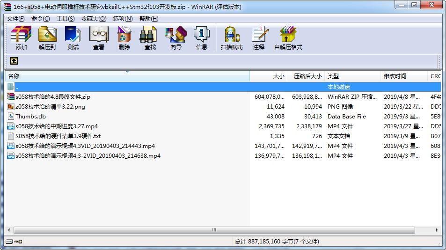The height and width of the screenshot is (250, 446).
Task: Click size value 43,008
Action: point(276,116)
